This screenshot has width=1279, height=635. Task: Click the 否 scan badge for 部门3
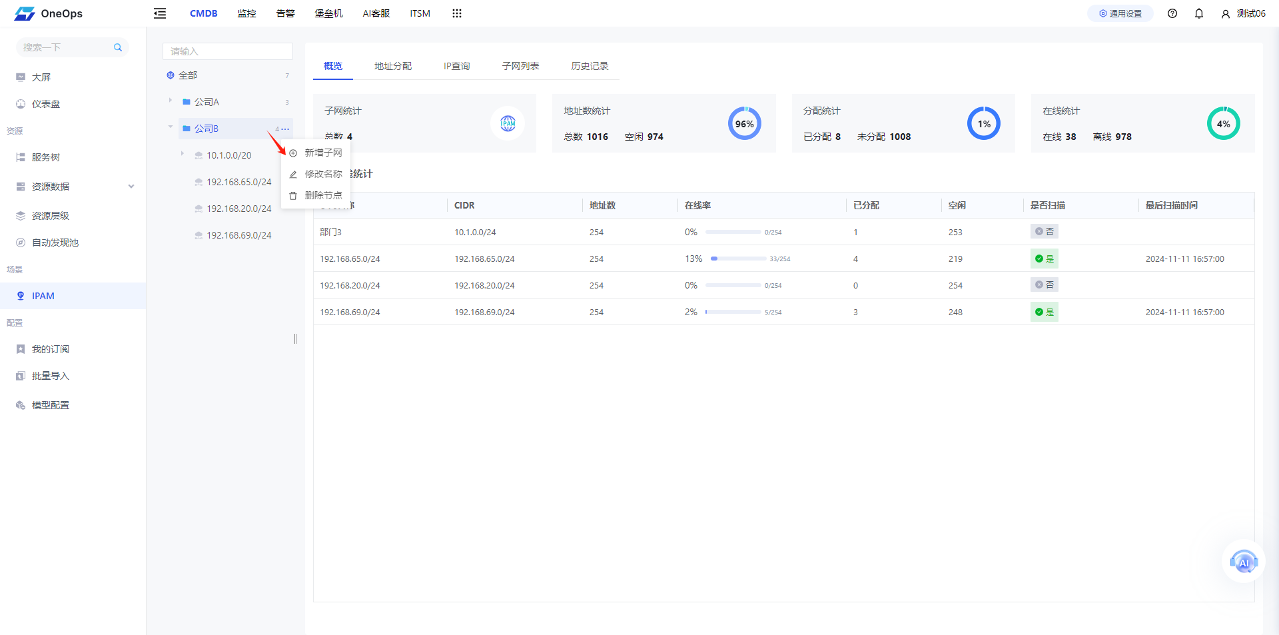(1045, 231)
